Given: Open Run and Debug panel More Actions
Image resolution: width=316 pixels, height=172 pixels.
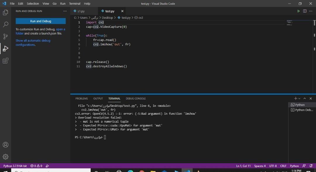Looking at the screenshot, I should pyautogui.click(x=65, y=11).
